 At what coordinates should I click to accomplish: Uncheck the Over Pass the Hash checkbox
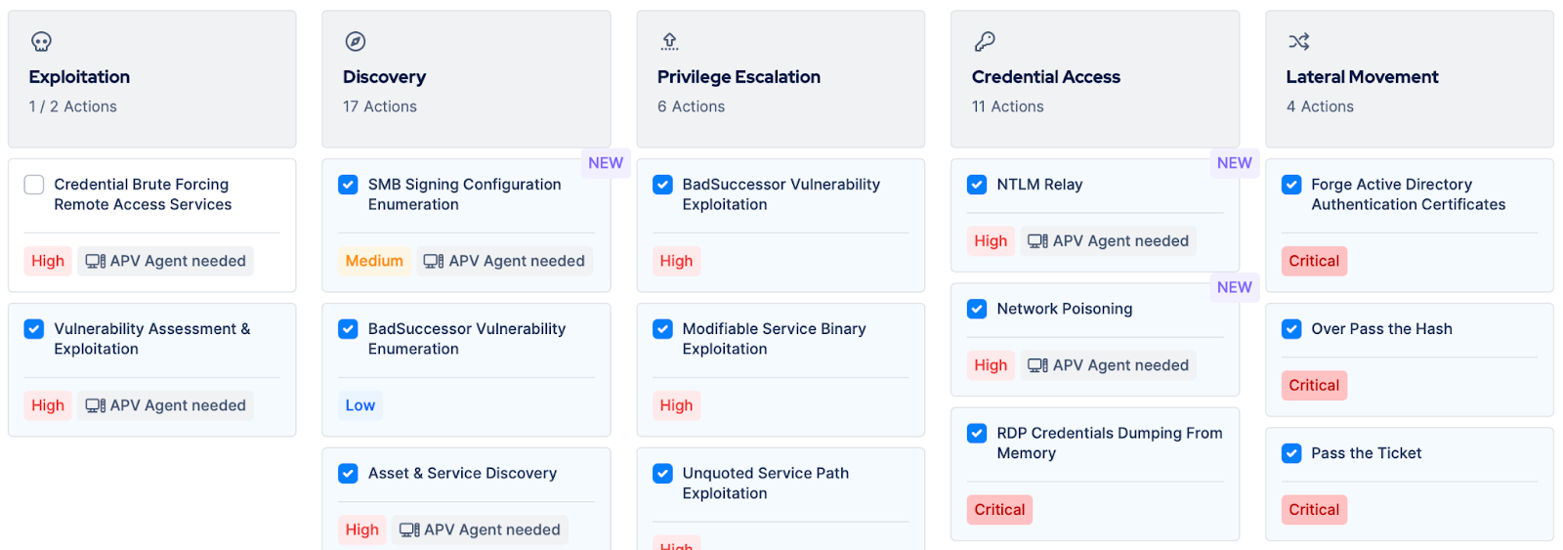(x=1291, y=329)
